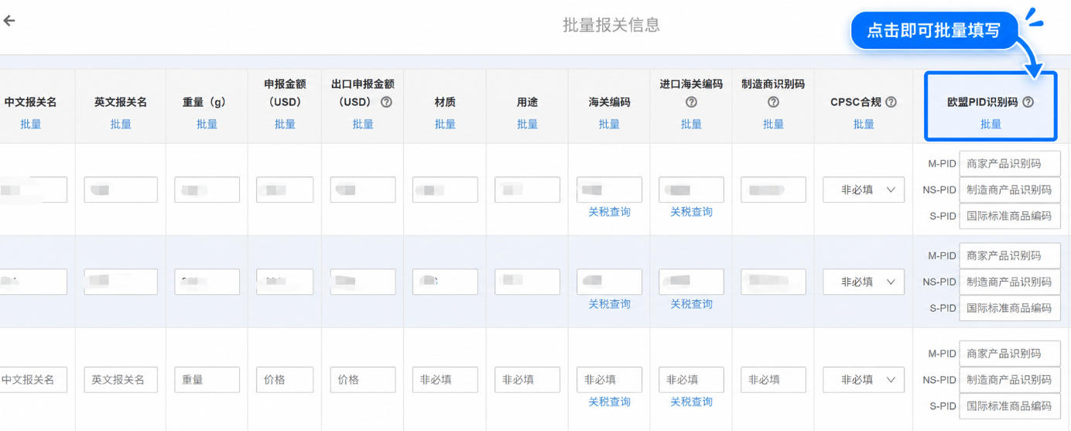Click second row 关税查询 under 海关编码
1071x431 pixels.
(609, 304)
